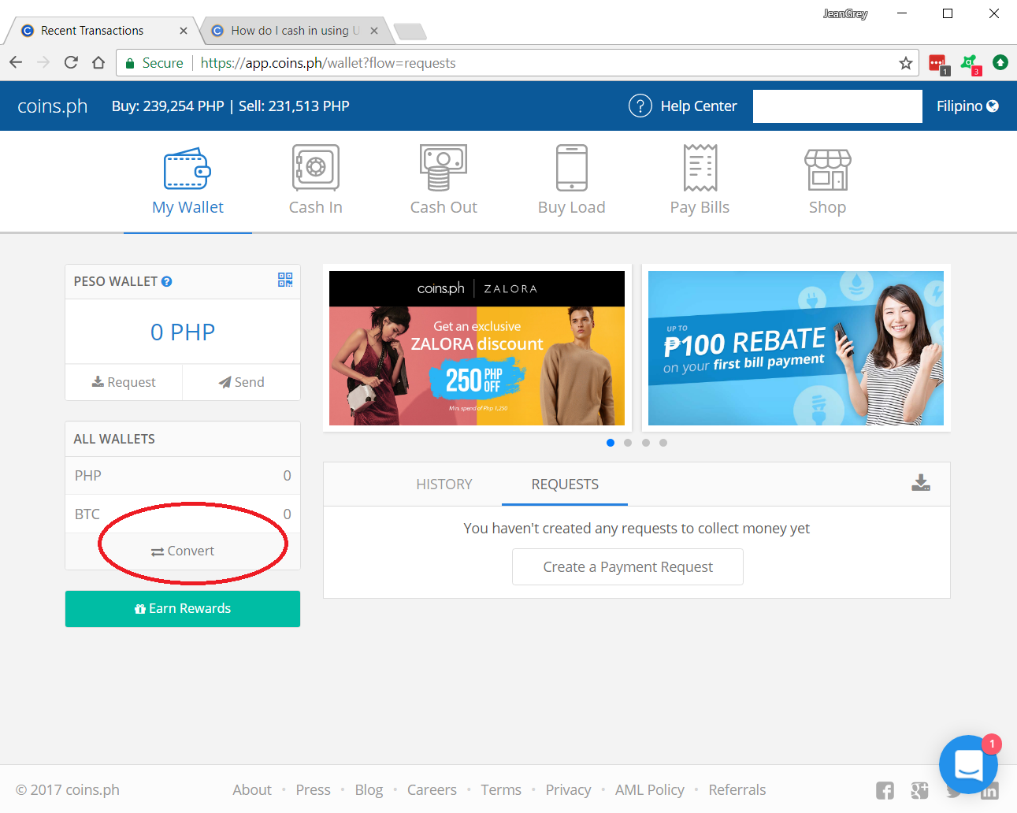Open the My Wallet section
This screenshot has width=1017, height=813.
pyautogui.click(x=187, y=182)
